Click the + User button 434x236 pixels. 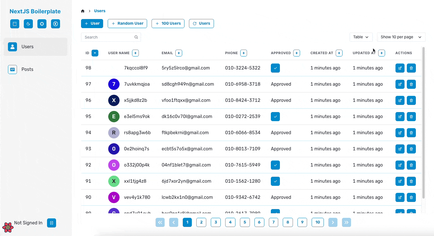coord(92,24)
